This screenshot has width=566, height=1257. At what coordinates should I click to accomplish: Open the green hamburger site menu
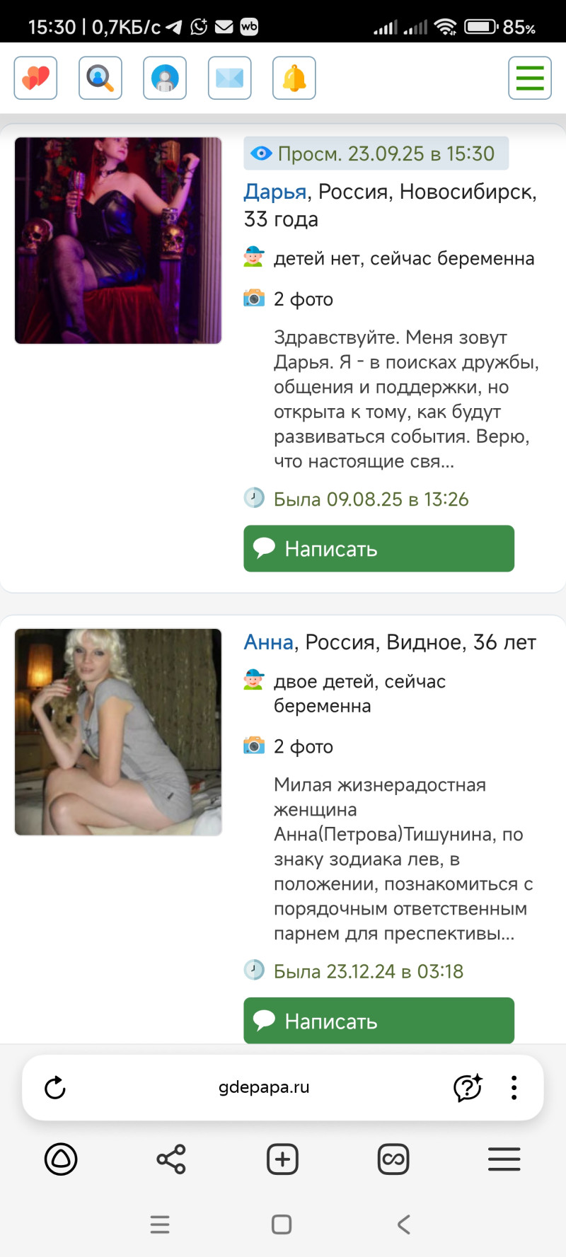coord(530,78)
